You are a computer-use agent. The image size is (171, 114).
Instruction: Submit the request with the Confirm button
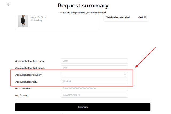coord(83,107)
